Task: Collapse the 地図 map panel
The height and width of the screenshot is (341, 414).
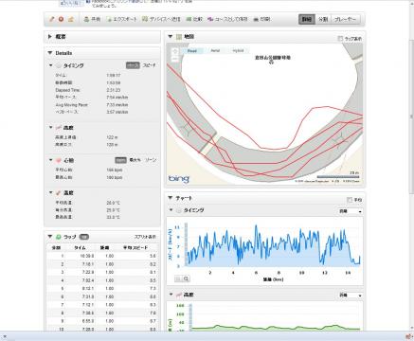Action: tap(171, 37)
